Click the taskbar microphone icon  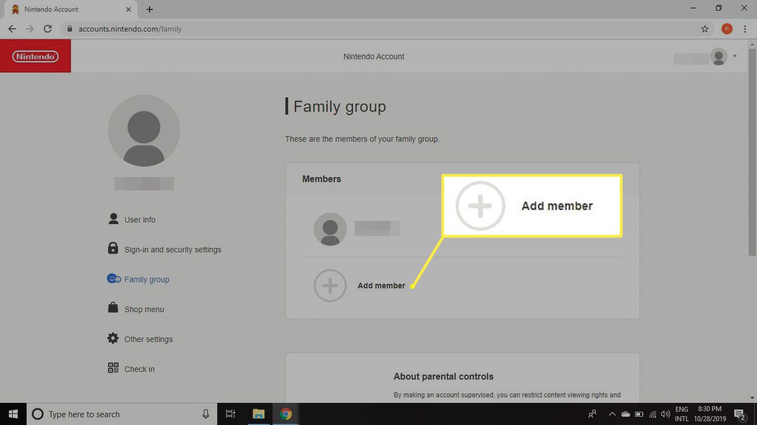click(206, 414)
